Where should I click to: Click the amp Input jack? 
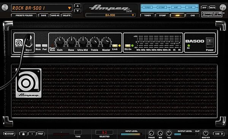(29, 41)
